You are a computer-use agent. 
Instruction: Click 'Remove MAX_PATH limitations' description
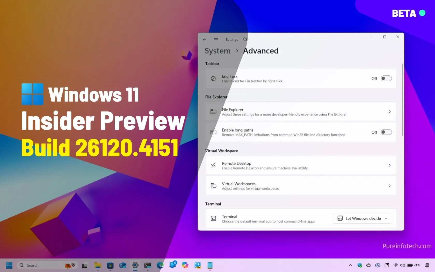pos(284,135)
